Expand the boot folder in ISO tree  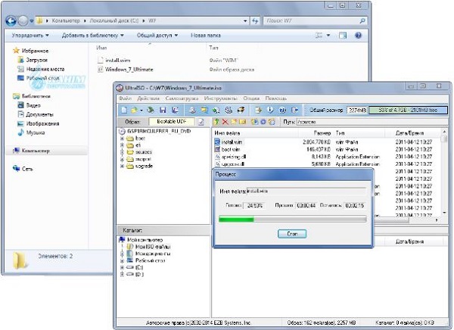[123, 139]
